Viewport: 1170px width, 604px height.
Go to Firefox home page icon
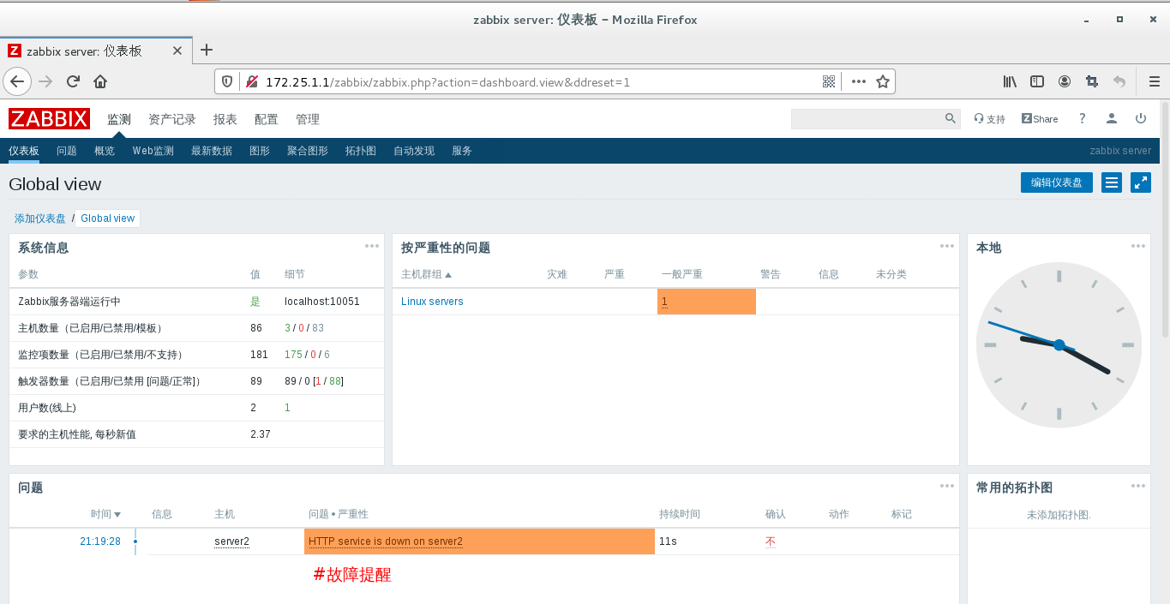pos(100,81)
